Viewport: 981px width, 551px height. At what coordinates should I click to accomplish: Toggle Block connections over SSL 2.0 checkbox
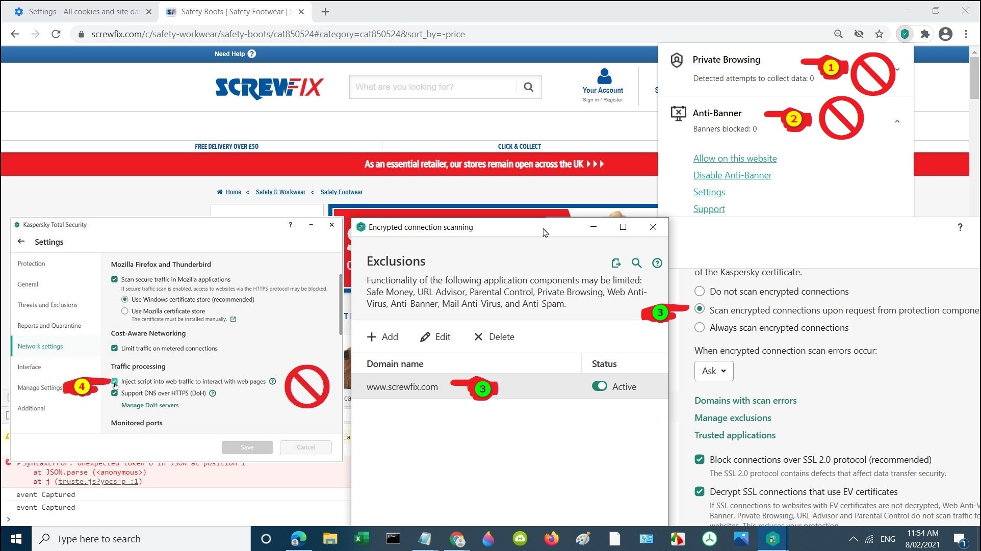[x=700, y=459]
